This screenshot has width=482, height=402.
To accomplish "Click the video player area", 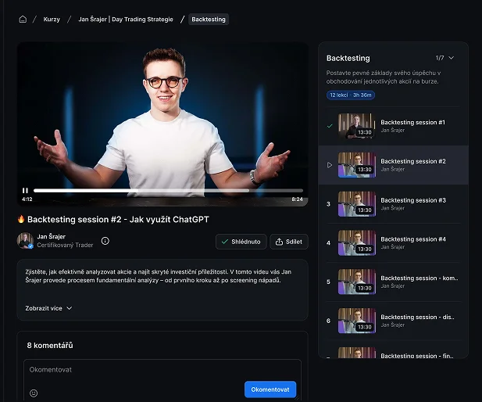I will point(162,124).
